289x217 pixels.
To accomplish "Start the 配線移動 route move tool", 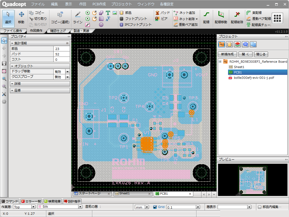I will point(221,18).
